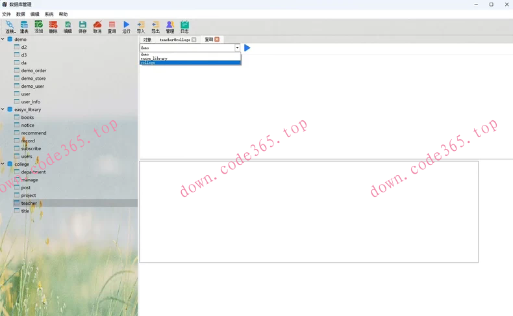Image resolution: width=513 pixels, height=316 pixels.
Task: Click inside the query result output box
Action: click(309, 212)
